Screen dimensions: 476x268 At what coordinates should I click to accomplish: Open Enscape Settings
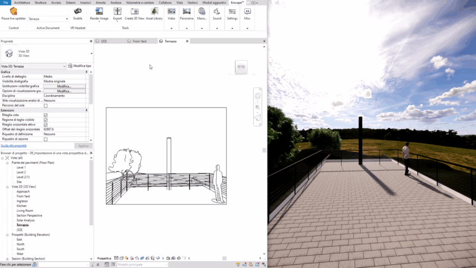pos(232,12)
